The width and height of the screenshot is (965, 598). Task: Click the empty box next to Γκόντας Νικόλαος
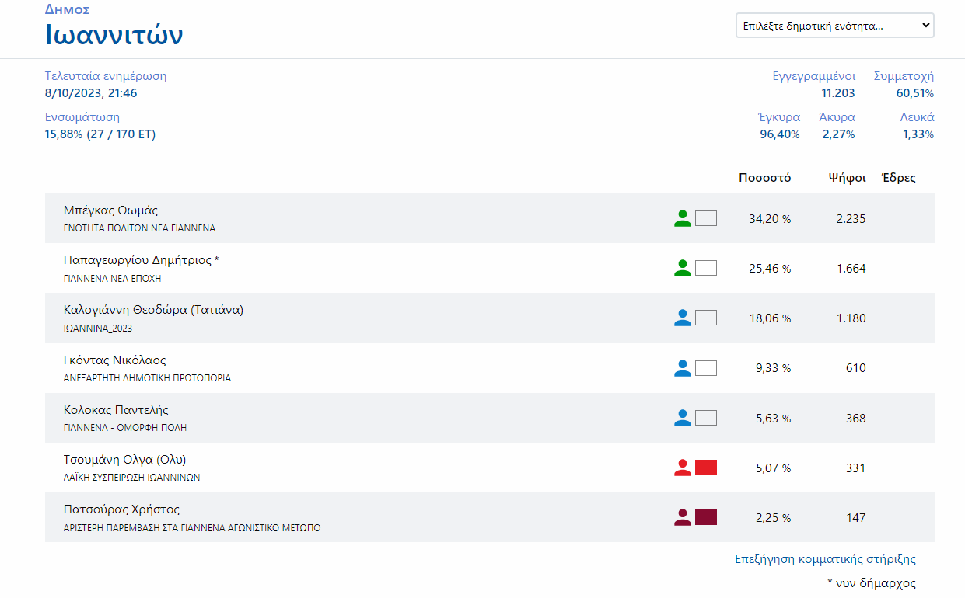point(705,368)
